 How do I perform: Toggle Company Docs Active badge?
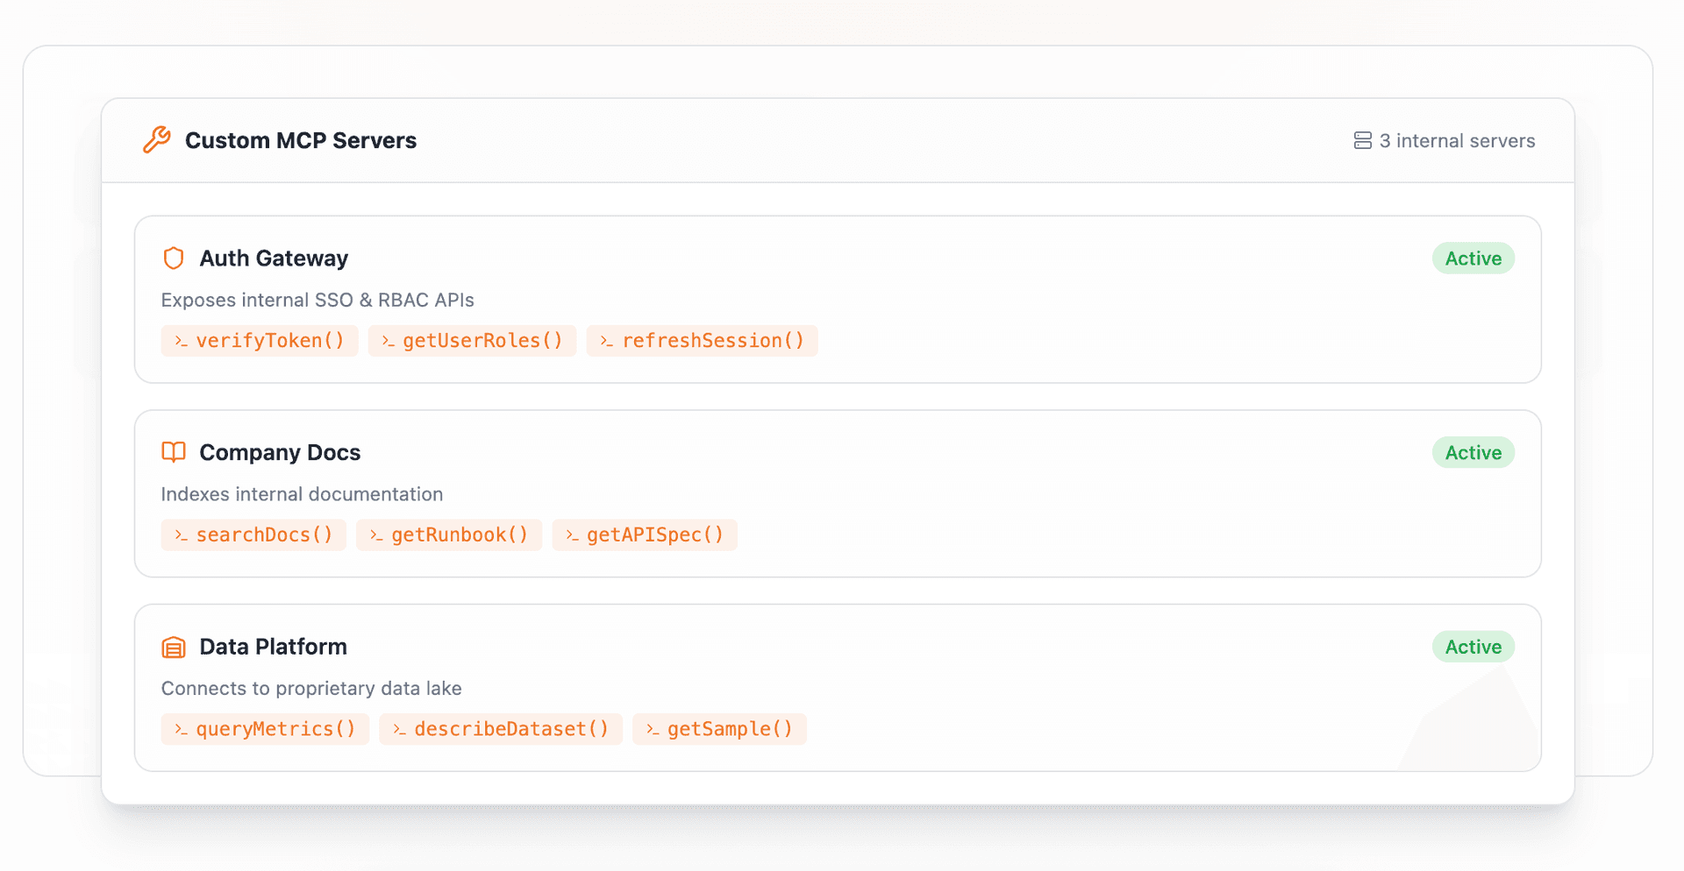tap(1473, 452)
